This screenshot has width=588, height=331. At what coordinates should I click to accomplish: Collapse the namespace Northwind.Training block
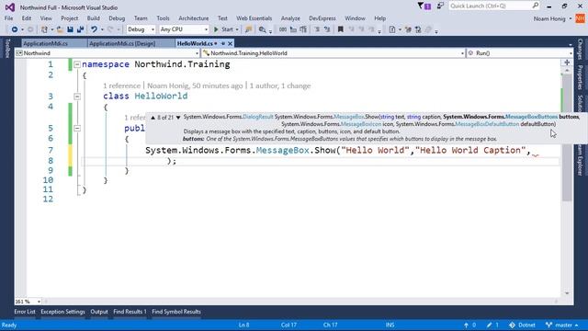tap(77, 64)
